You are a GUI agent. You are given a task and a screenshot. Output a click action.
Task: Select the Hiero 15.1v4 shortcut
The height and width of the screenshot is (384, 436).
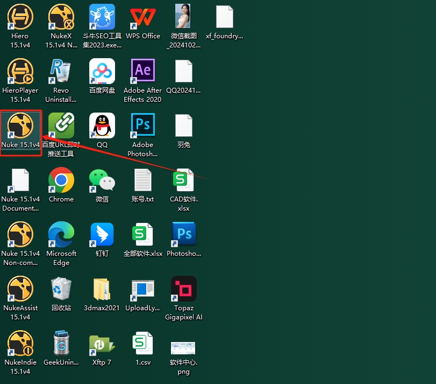point(20,17)
